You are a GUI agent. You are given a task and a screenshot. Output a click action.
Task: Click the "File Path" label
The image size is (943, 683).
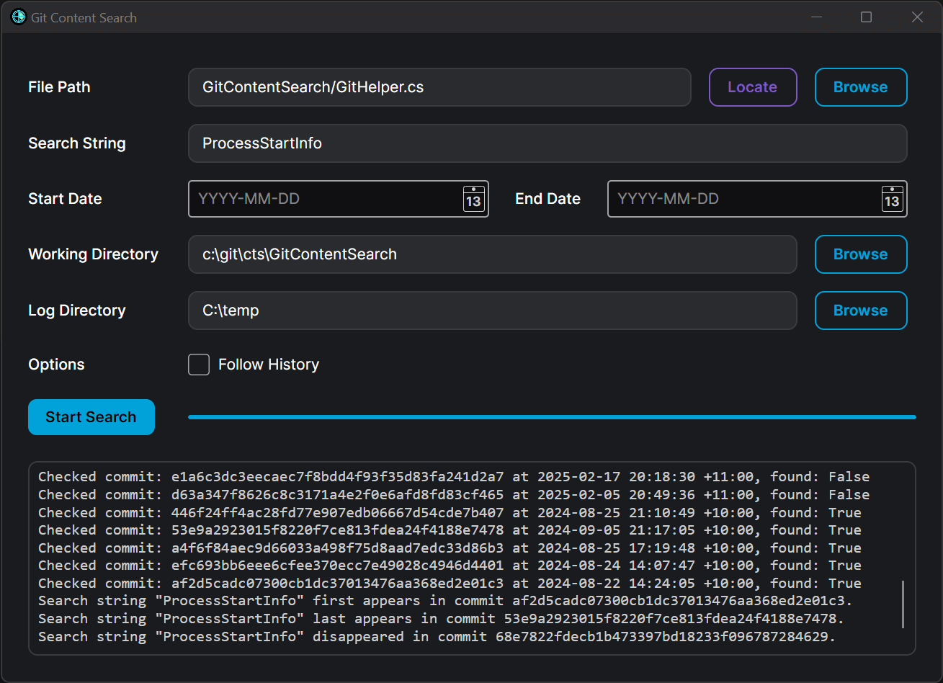[x=59, y=87]
